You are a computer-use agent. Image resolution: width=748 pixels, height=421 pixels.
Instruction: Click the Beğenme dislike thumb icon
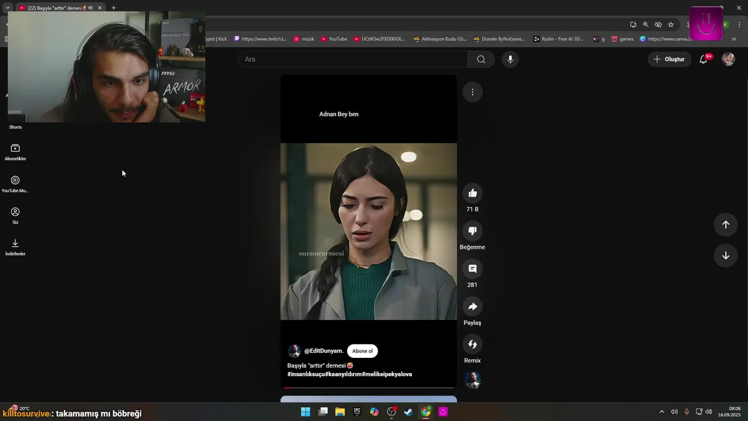coord(472,231)
